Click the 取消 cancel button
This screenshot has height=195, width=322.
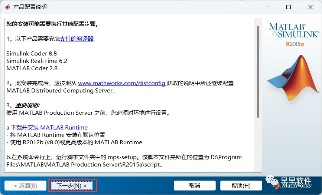pyautogui.click(x=195, y=186)
